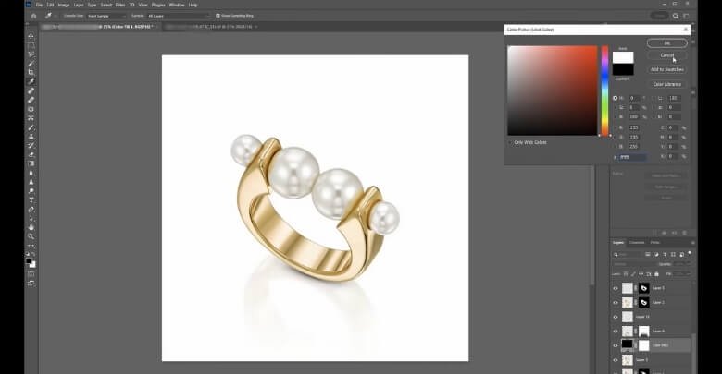The height and width of the screenshot is (374, 722).
Task: Filter layers by adjustment layers icon
Action: point(656,254)
